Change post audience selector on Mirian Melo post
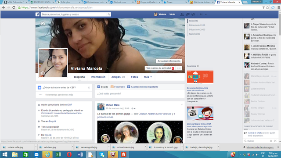This screenshot has width=281, height=158. pos(133,108)
